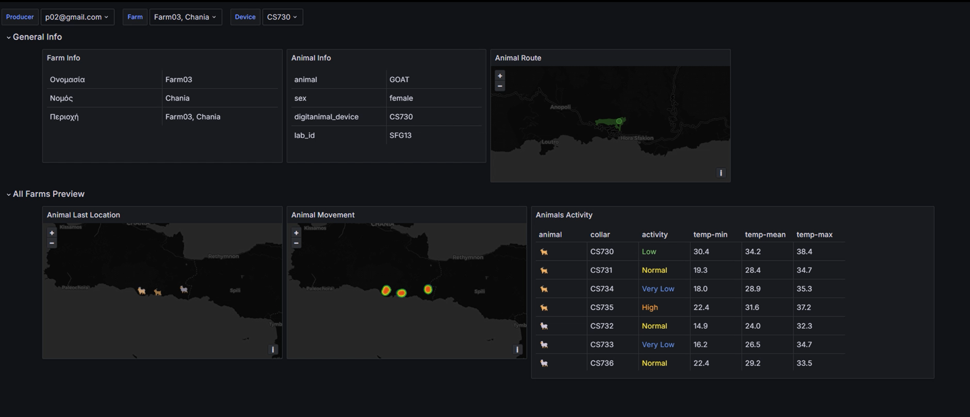Zoom out on the Animal Route map
Viewport: 970px width, 417px height.
click(500, 86)
